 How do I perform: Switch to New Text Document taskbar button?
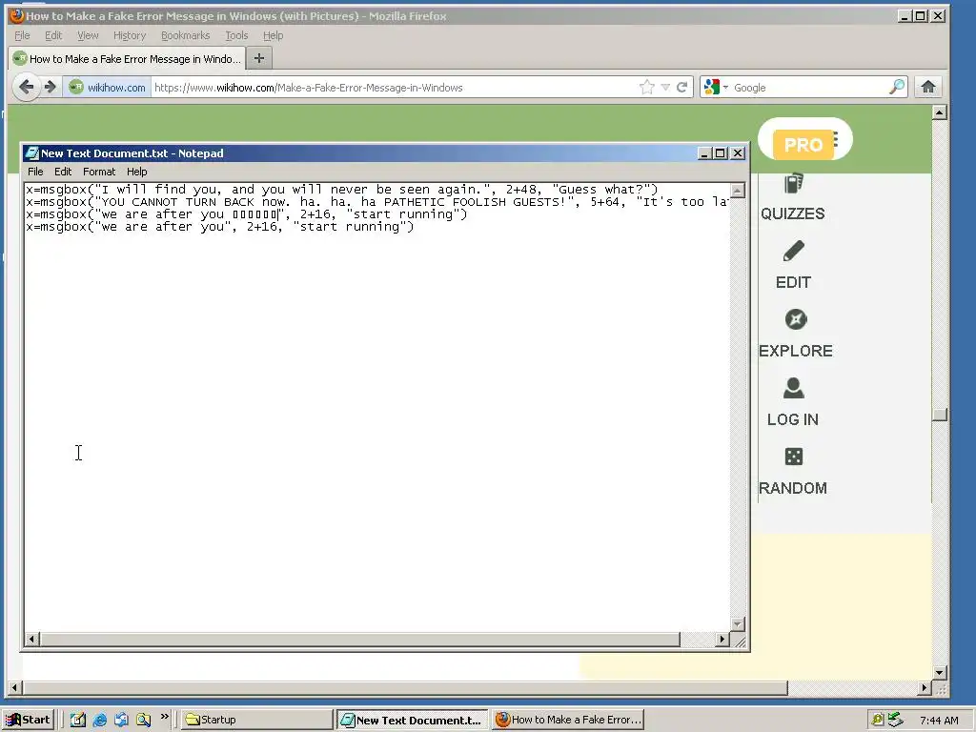[412, 720]
